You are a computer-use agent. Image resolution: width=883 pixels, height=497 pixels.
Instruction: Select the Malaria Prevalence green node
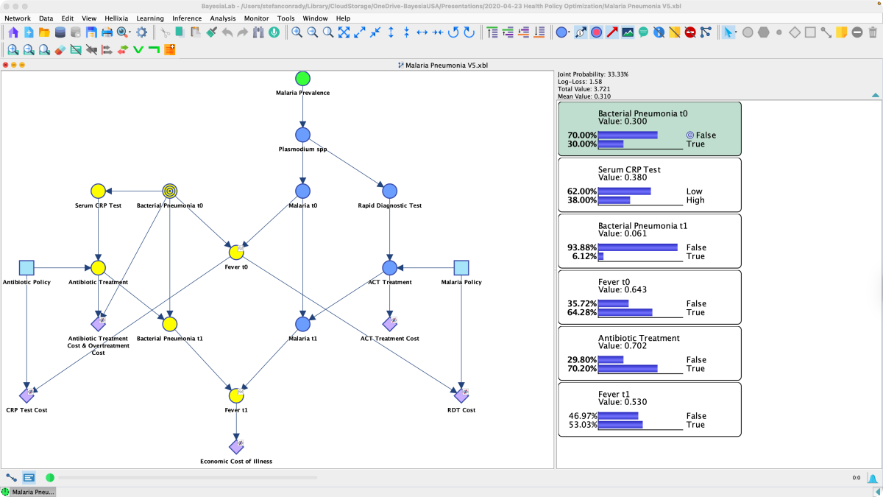[x=302, y=78]
